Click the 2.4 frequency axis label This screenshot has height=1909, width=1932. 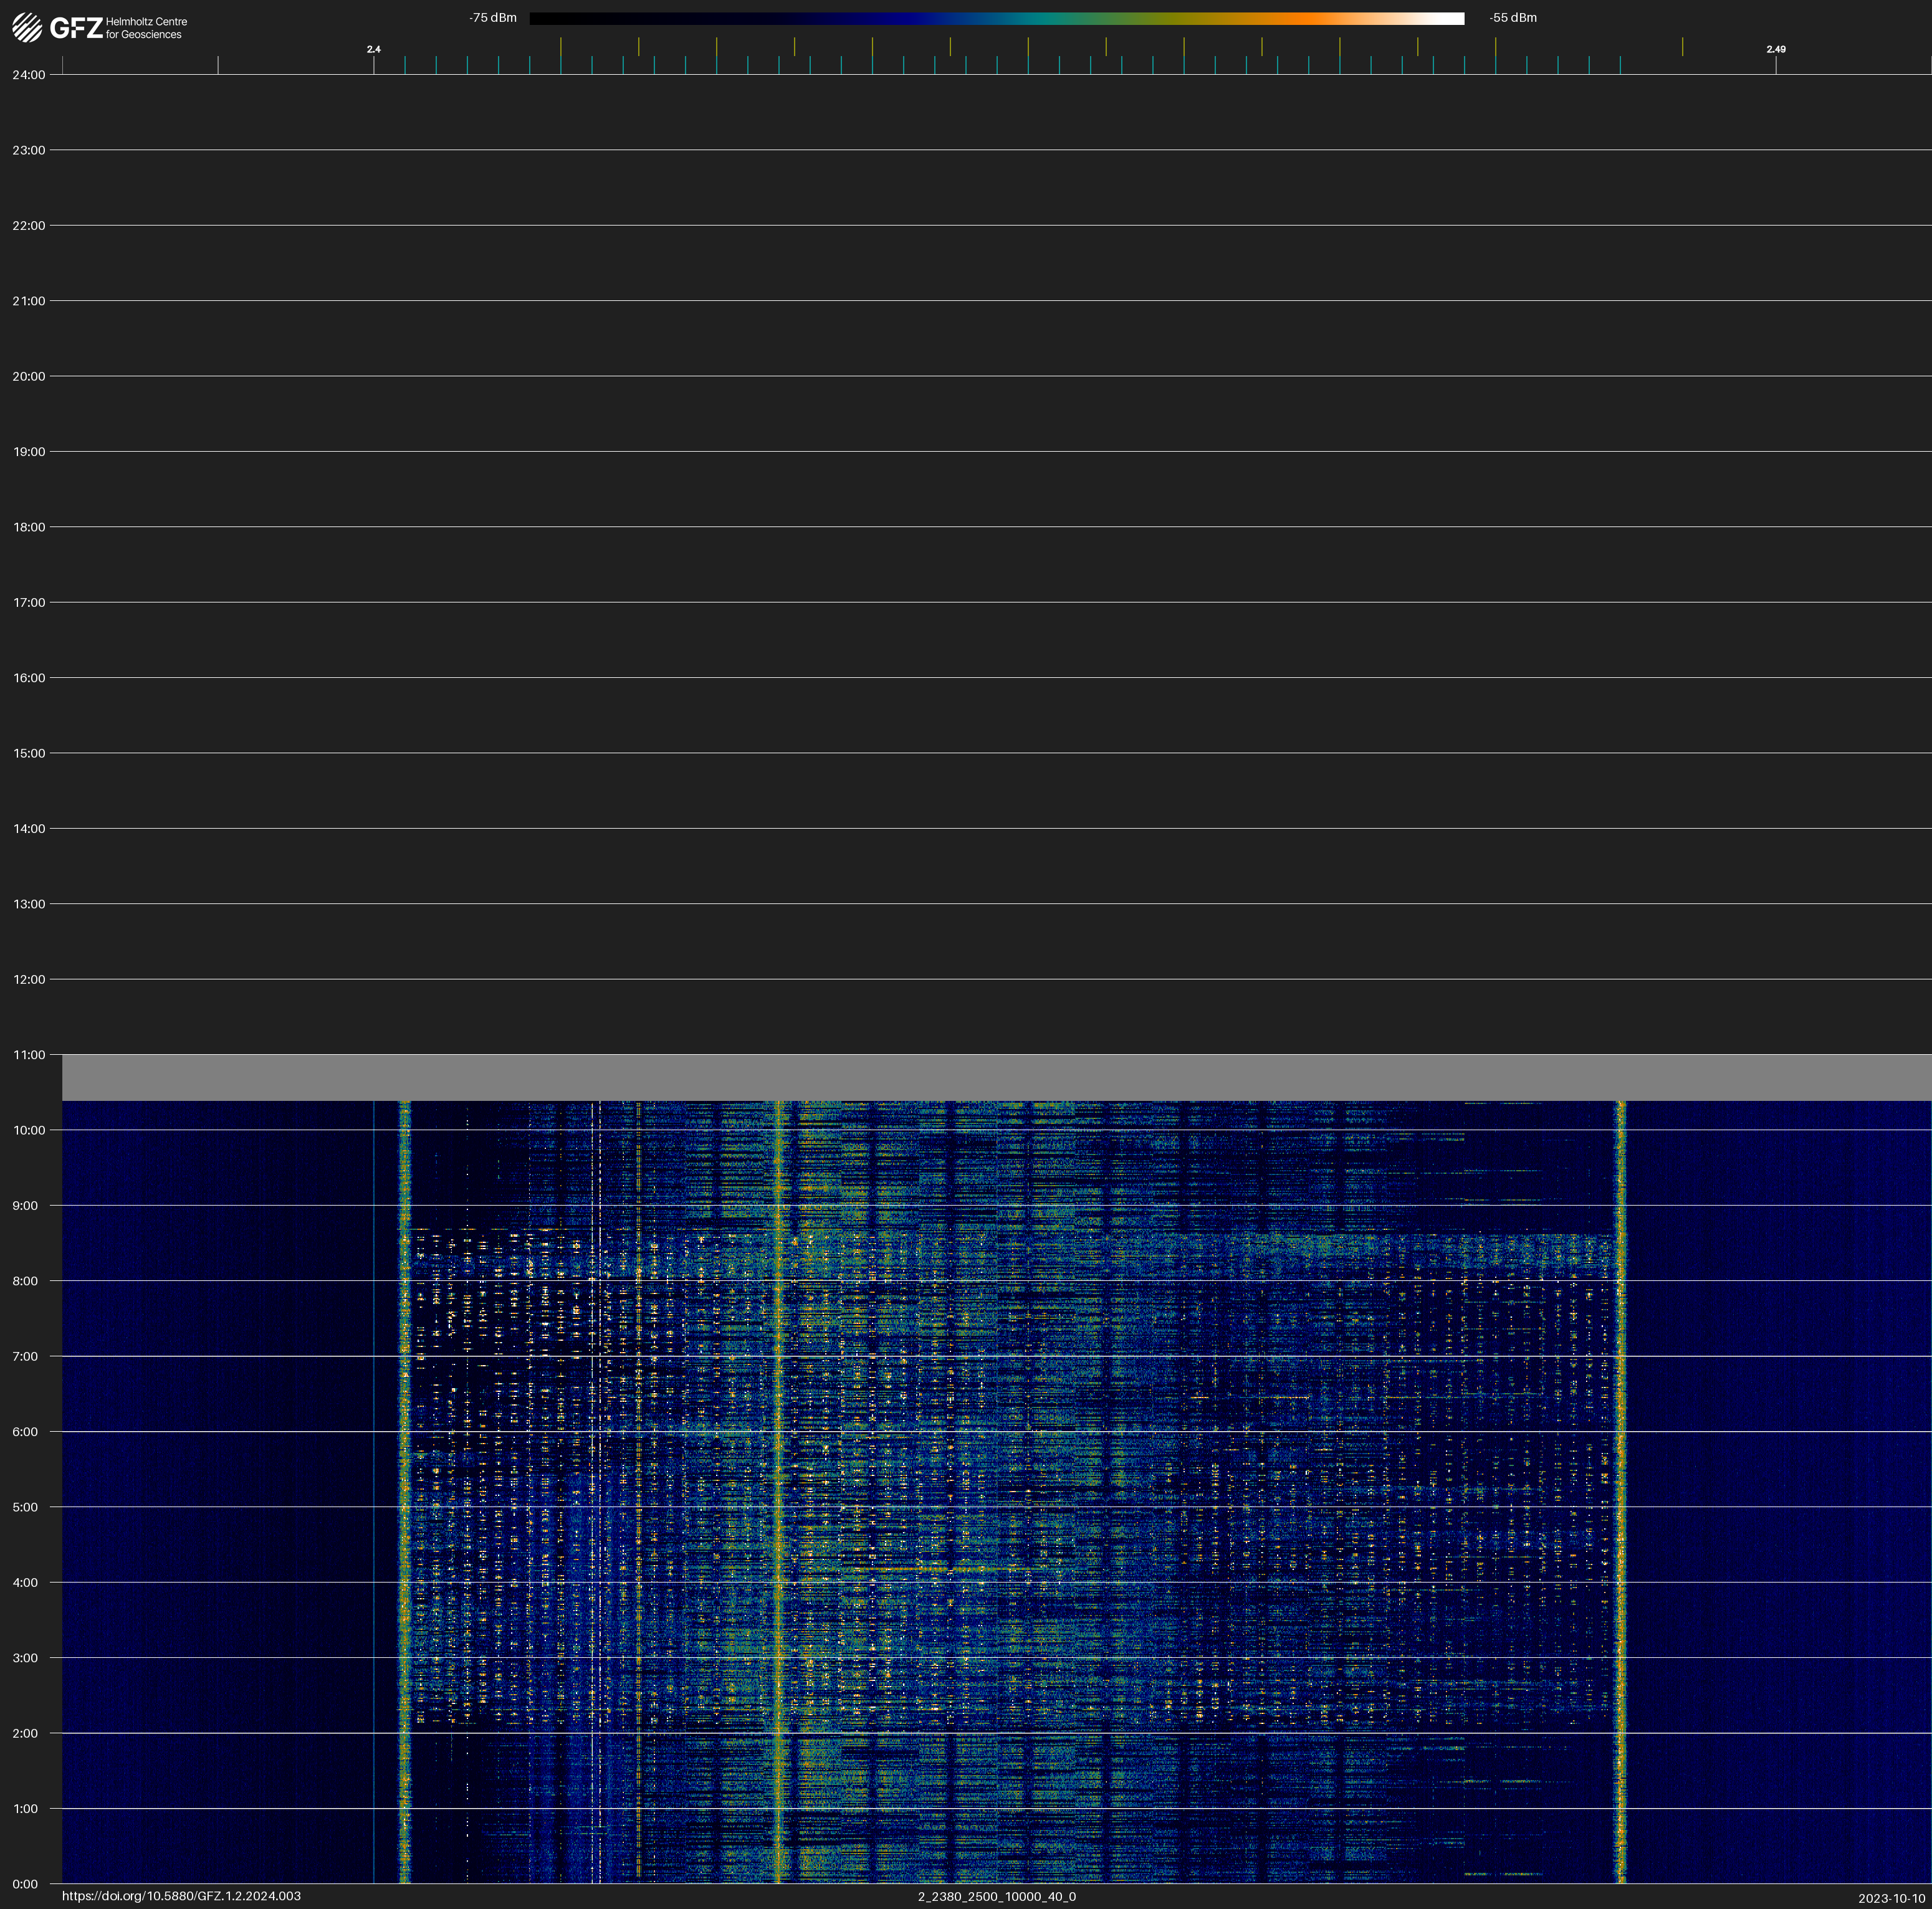(373, 49)
